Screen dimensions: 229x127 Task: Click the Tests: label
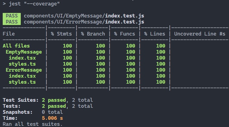[x=12, y=106]
